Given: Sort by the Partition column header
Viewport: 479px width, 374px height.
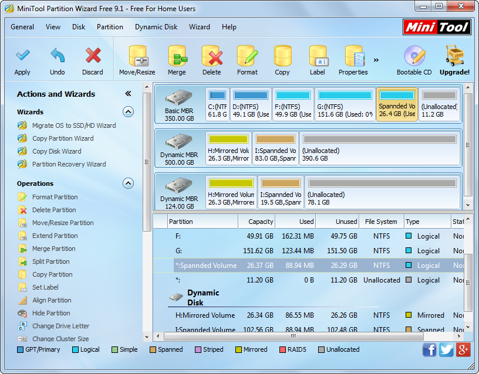Looking at the screenshot, I should (203, 222).
